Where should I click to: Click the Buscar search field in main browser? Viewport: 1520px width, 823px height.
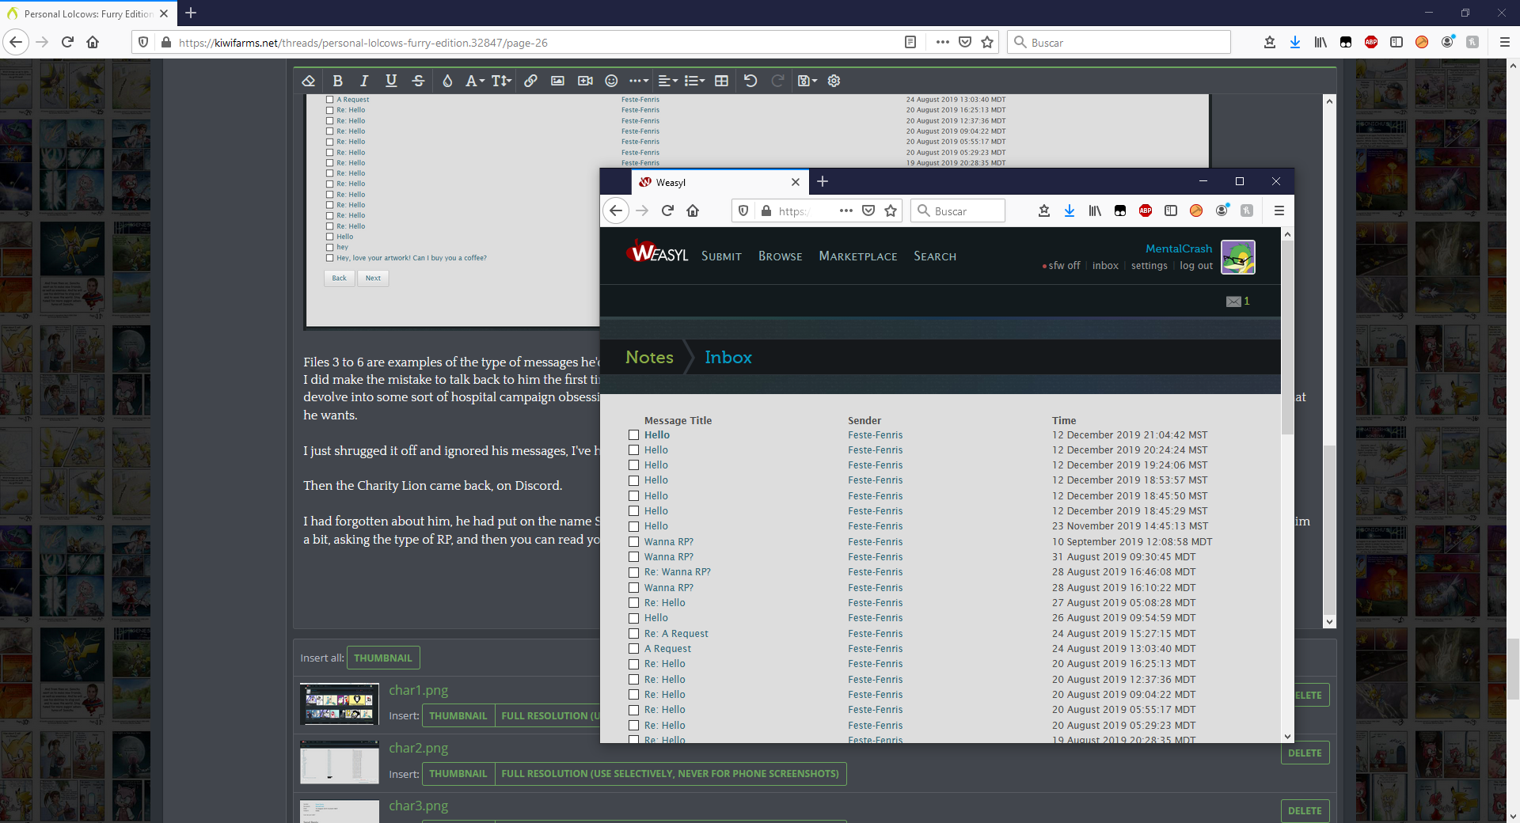(x=1119, y=43)
